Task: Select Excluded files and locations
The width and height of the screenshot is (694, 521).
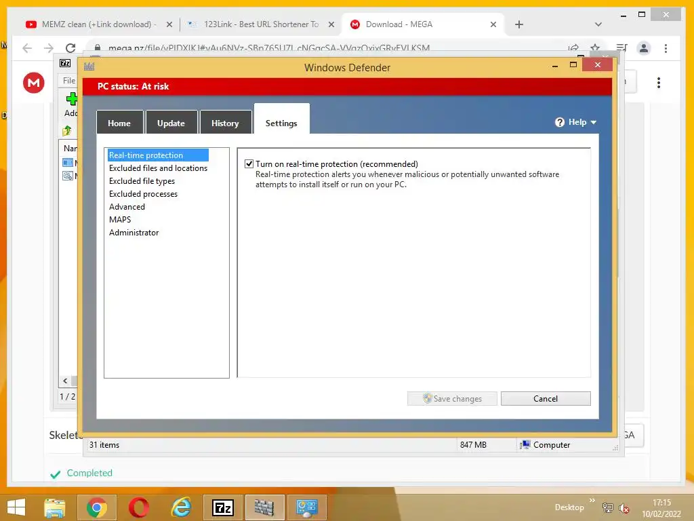Action: click(158, 168)
